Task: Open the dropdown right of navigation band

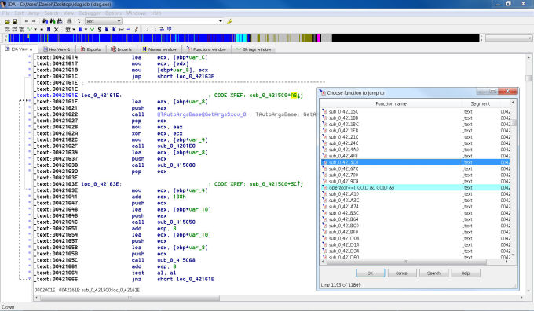Action: (x=529, y=38)
